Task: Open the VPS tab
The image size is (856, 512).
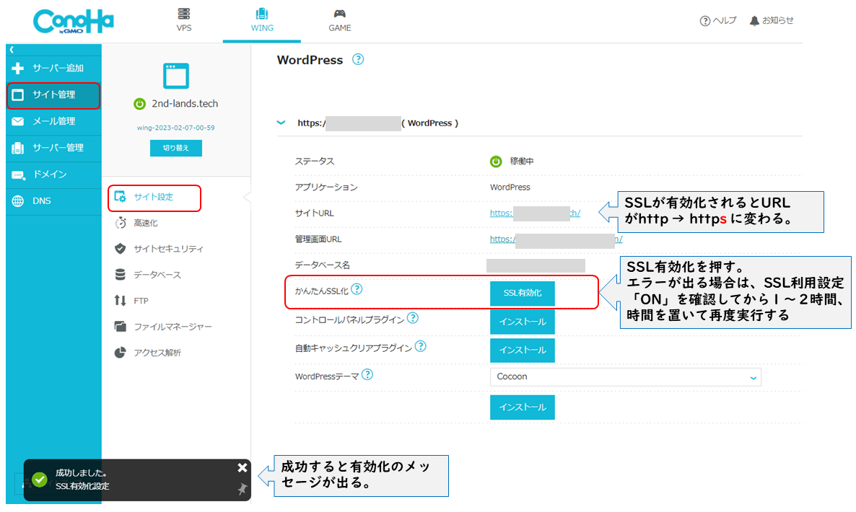Action: 184,20
